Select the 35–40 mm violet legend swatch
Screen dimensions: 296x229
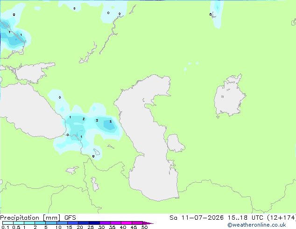116,223
